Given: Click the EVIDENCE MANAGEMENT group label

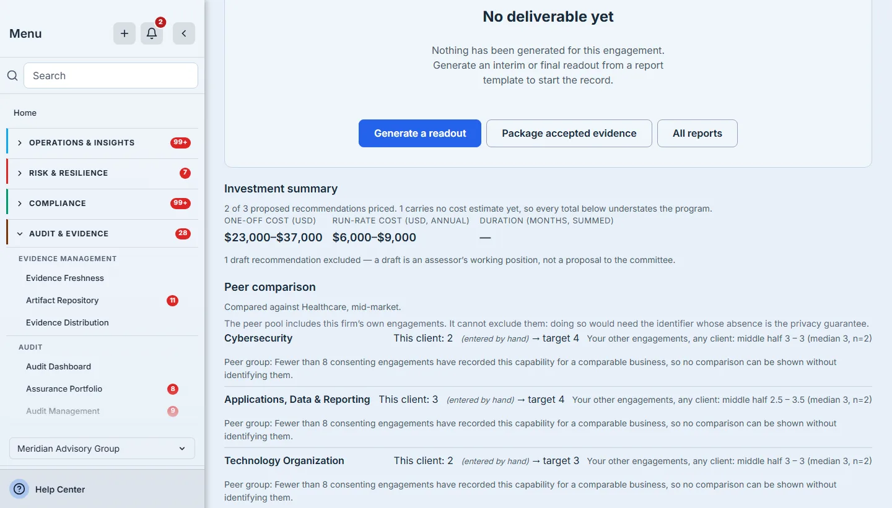Looking at the screenshot, I should [x=68, y=259].
